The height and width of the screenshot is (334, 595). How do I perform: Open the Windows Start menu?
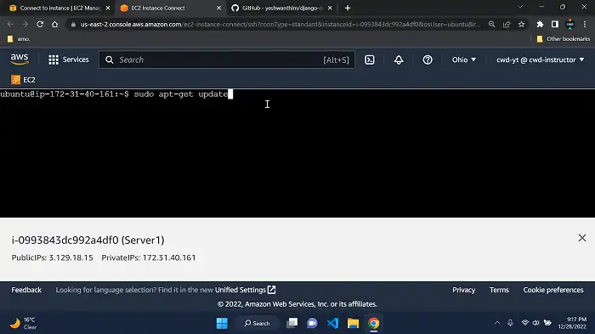tap(222, 323)
